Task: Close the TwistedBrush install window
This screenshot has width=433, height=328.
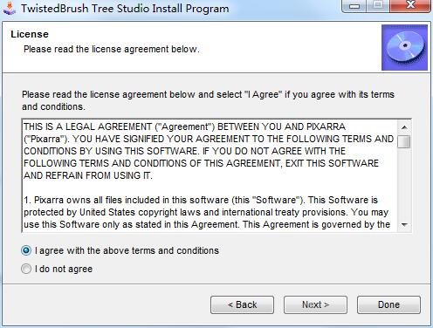Action: click(410, 6)
